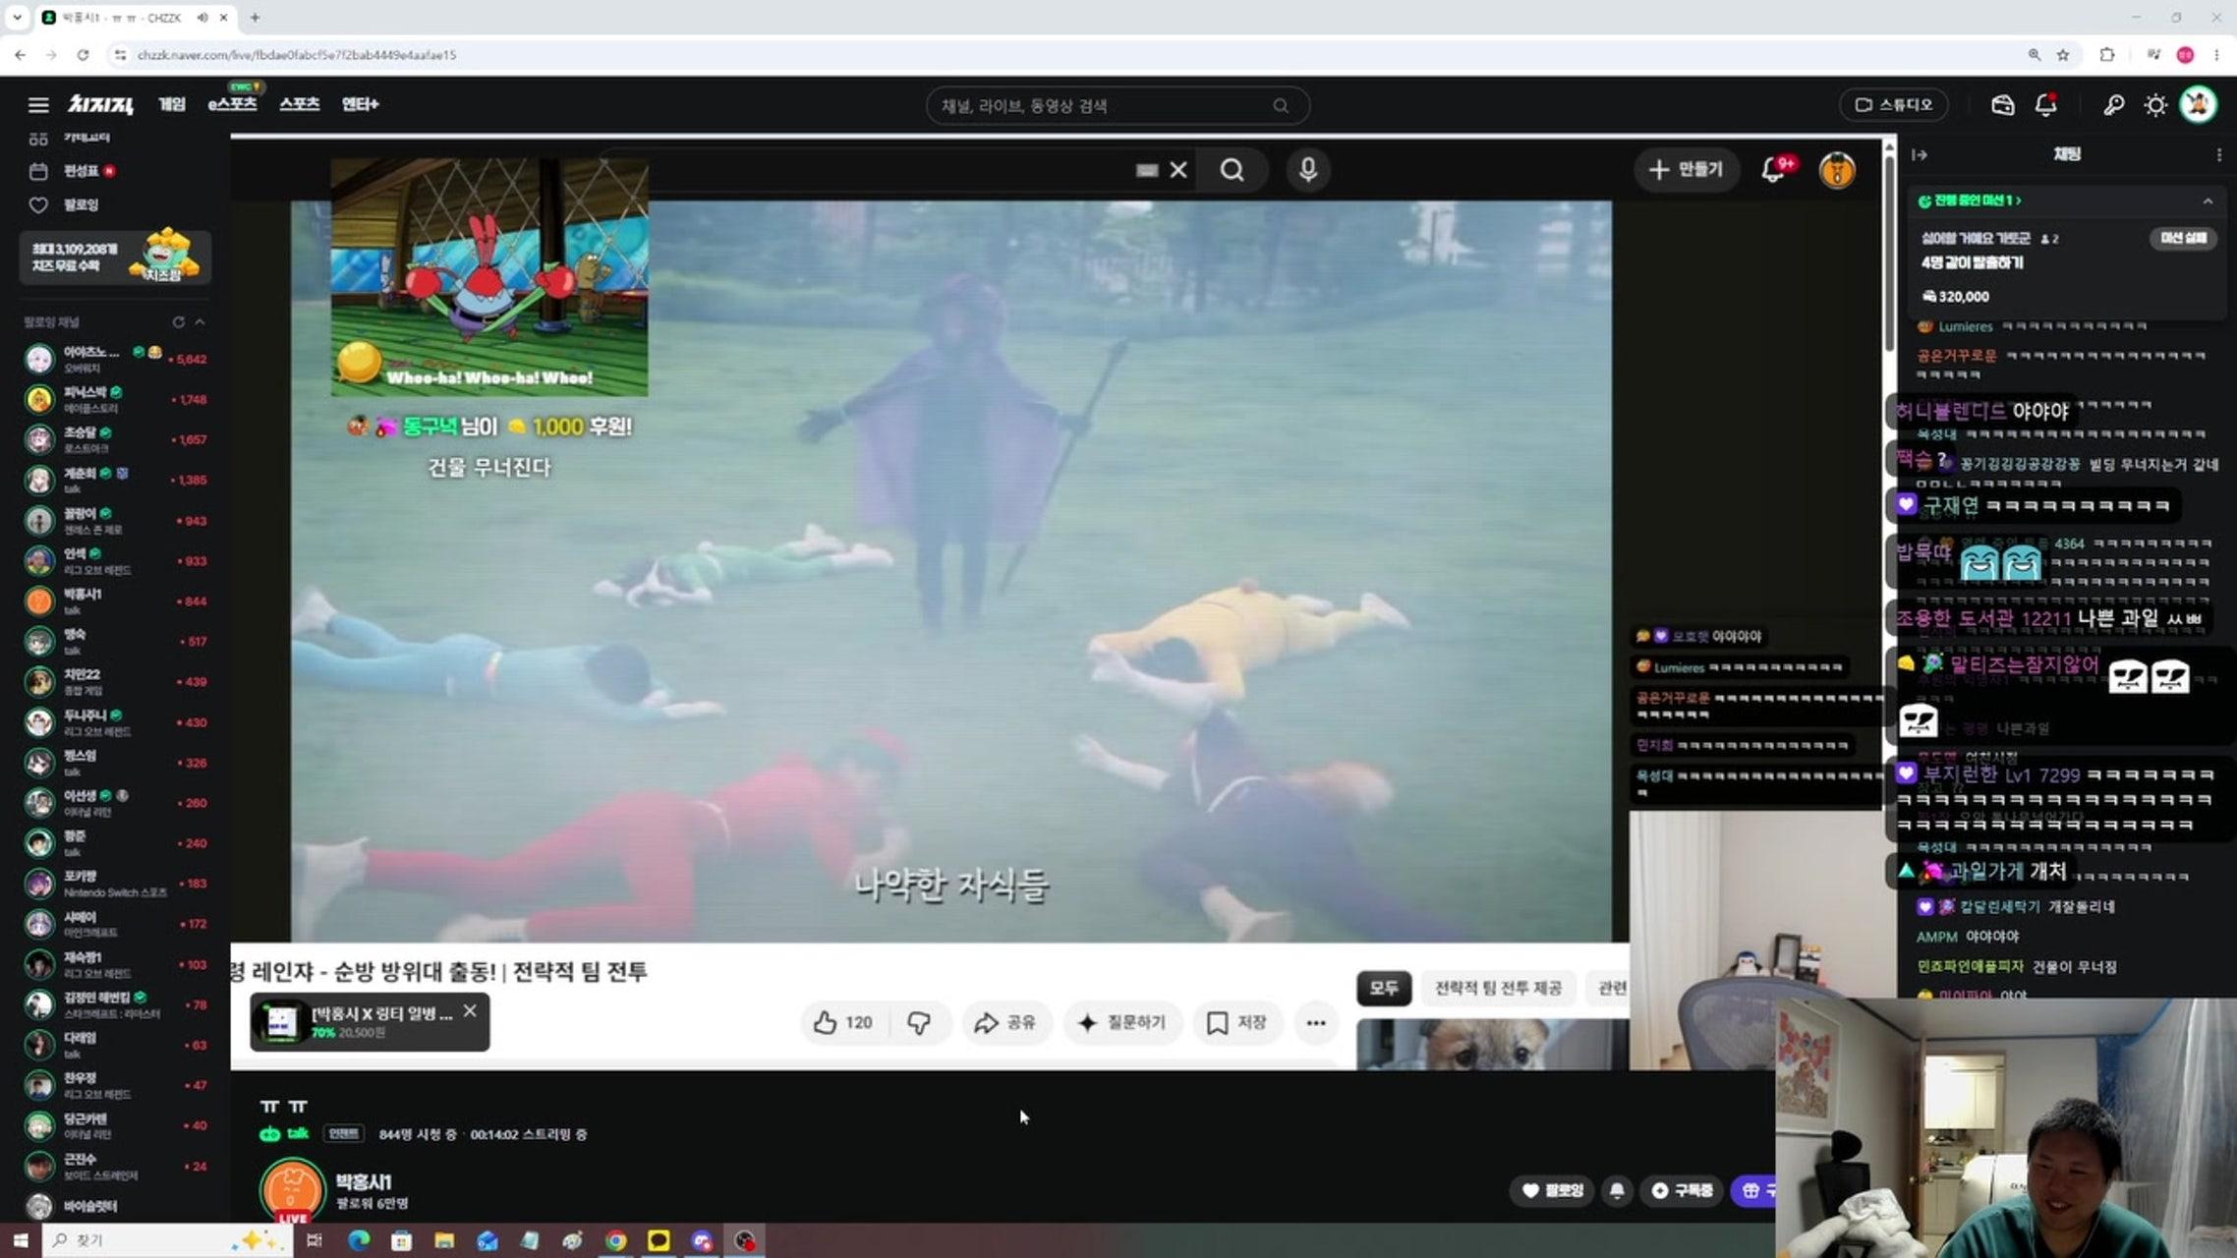
Task: Select the 모두 filter chip
Action: click(1384, 989)
